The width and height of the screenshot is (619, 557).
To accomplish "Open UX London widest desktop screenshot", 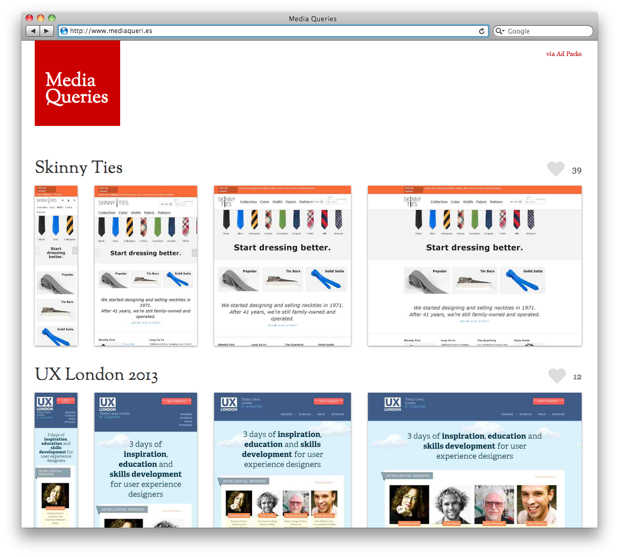I will coord(474,460).
